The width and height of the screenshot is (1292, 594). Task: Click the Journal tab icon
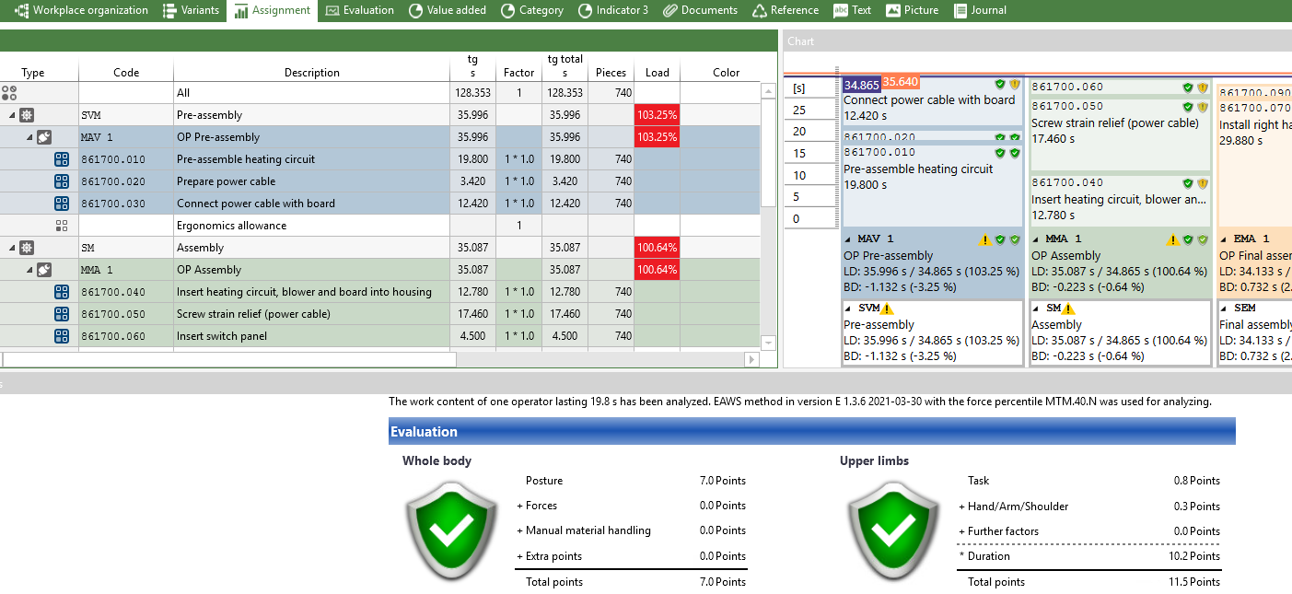tap(961, 11)
